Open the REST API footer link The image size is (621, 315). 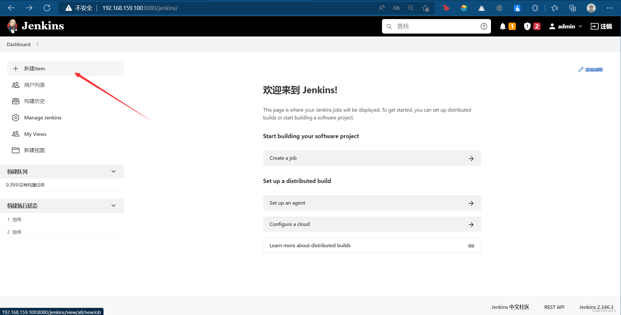(554, 307)
